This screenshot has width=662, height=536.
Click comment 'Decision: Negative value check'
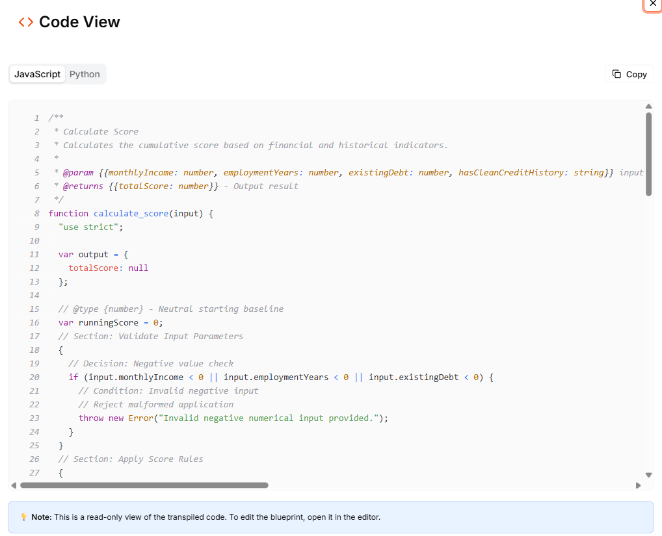pyautogui.click(x=151, y=364)
